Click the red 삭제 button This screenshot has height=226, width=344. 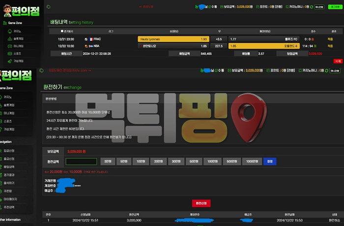pos(338,61)
